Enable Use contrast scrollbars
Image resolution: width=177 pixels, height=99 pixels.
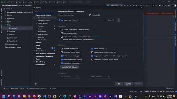[x=62, y=33]
